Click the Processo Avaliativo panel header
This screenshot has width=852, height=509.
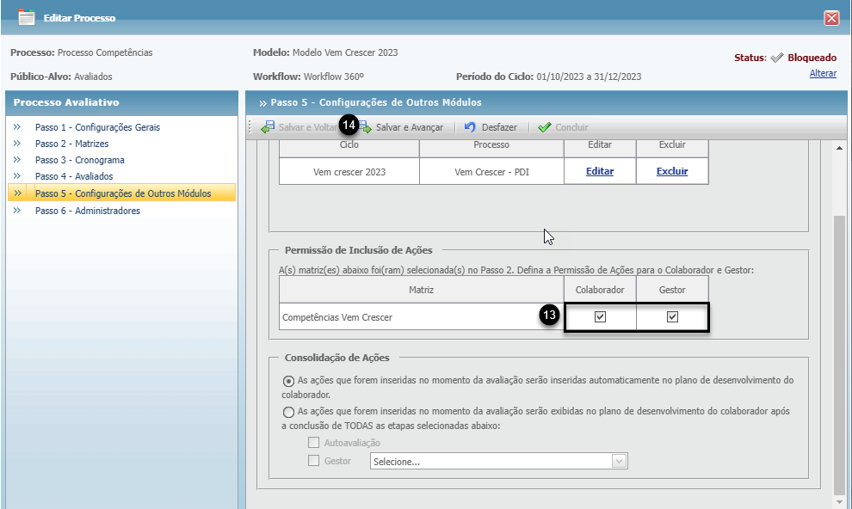point(121,102)
